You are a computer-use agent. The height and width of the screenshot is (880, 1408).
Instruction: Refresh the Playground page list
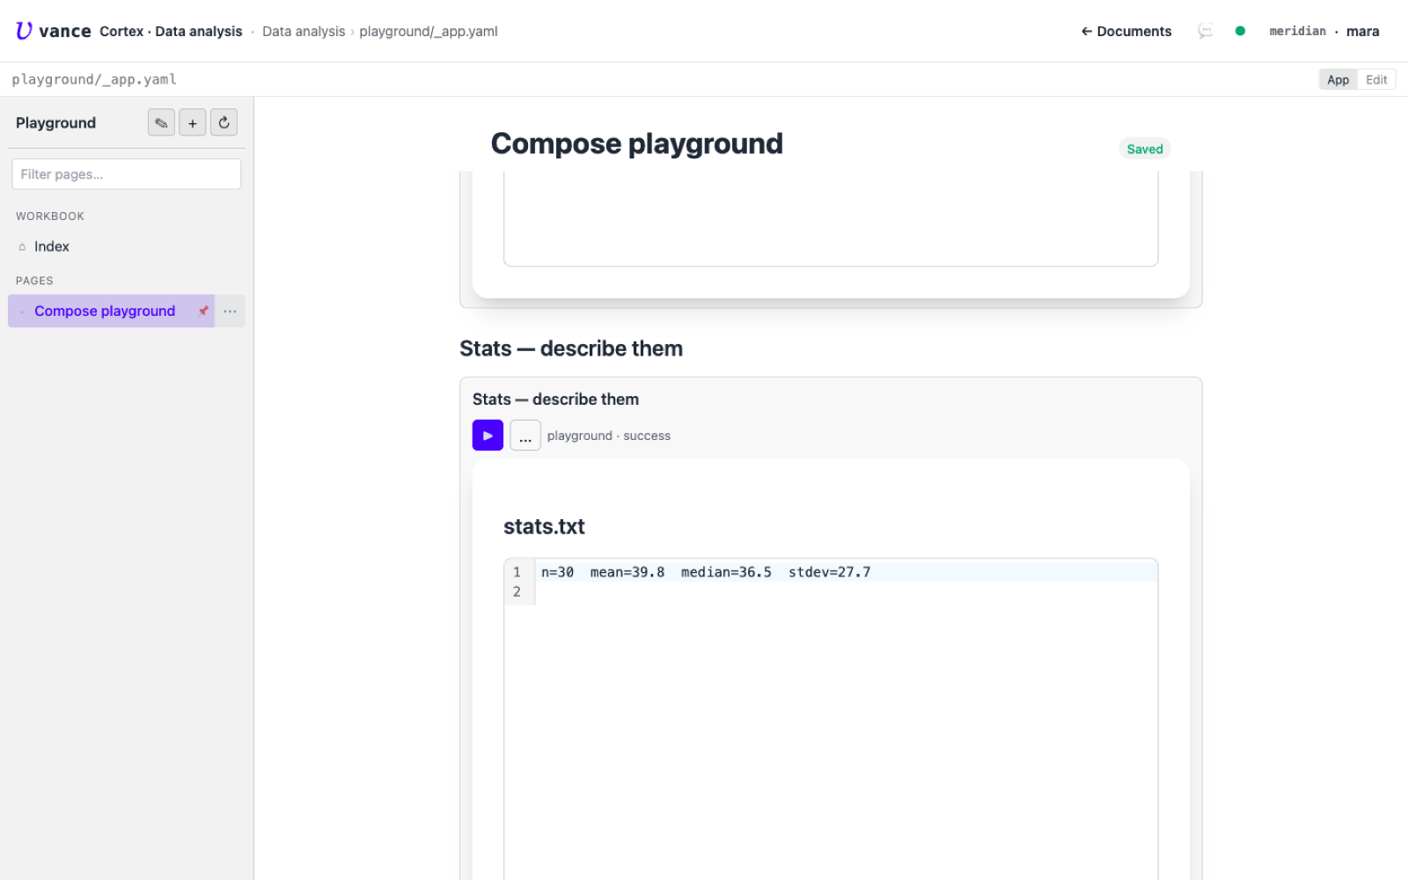pyautogui.click(x=224, y=122)
